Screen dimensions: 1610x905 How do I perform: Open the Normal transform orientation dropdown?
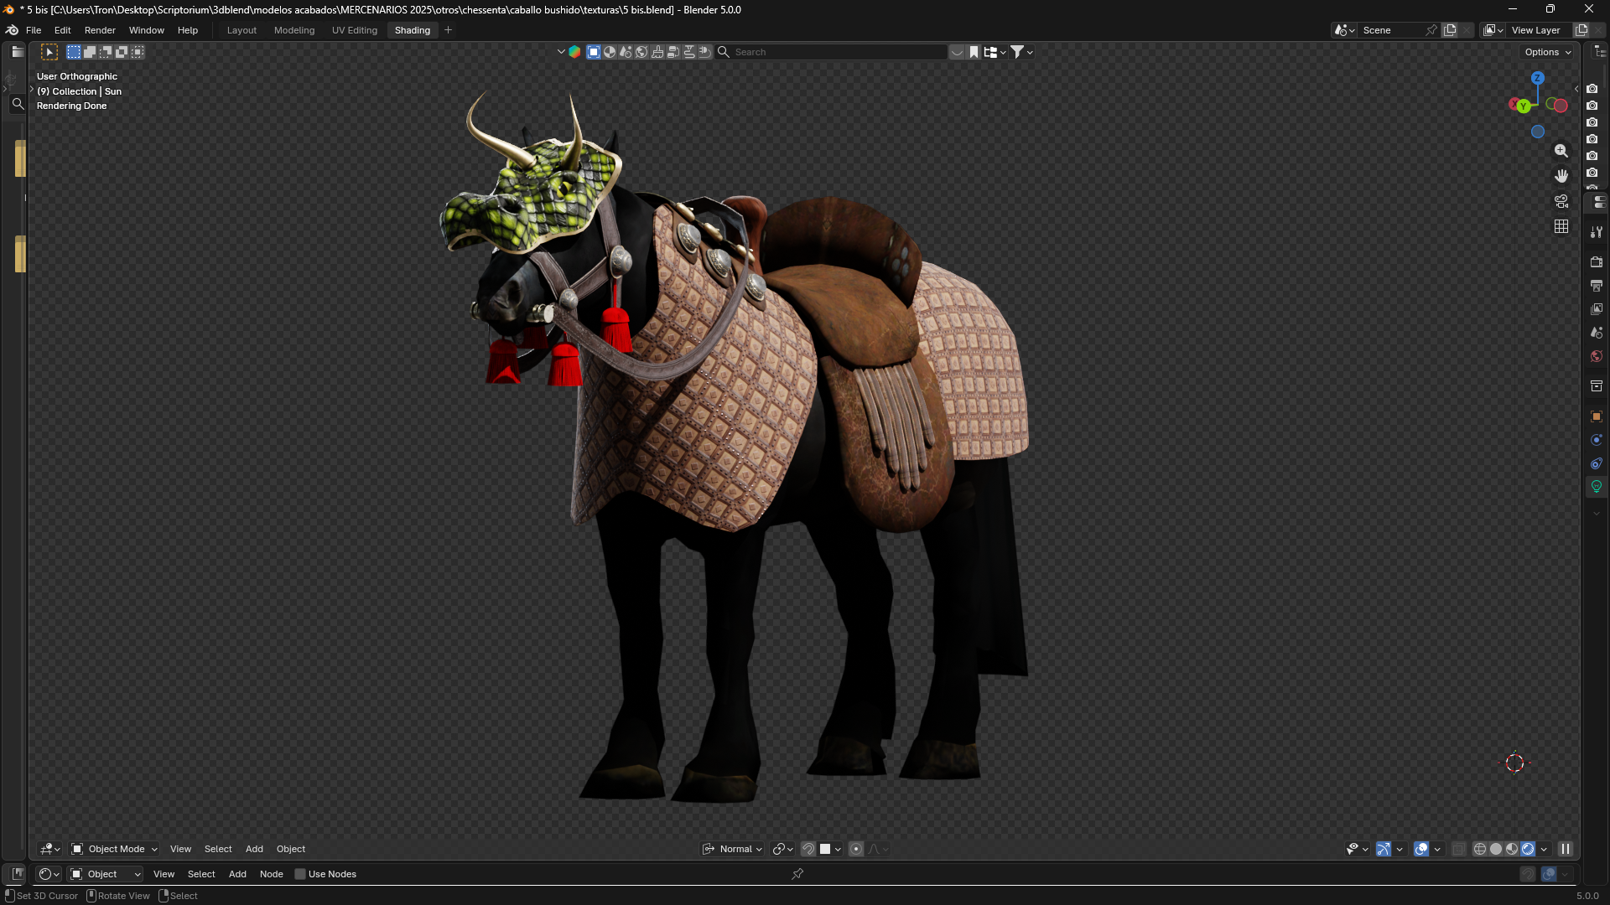pos(733,849)
